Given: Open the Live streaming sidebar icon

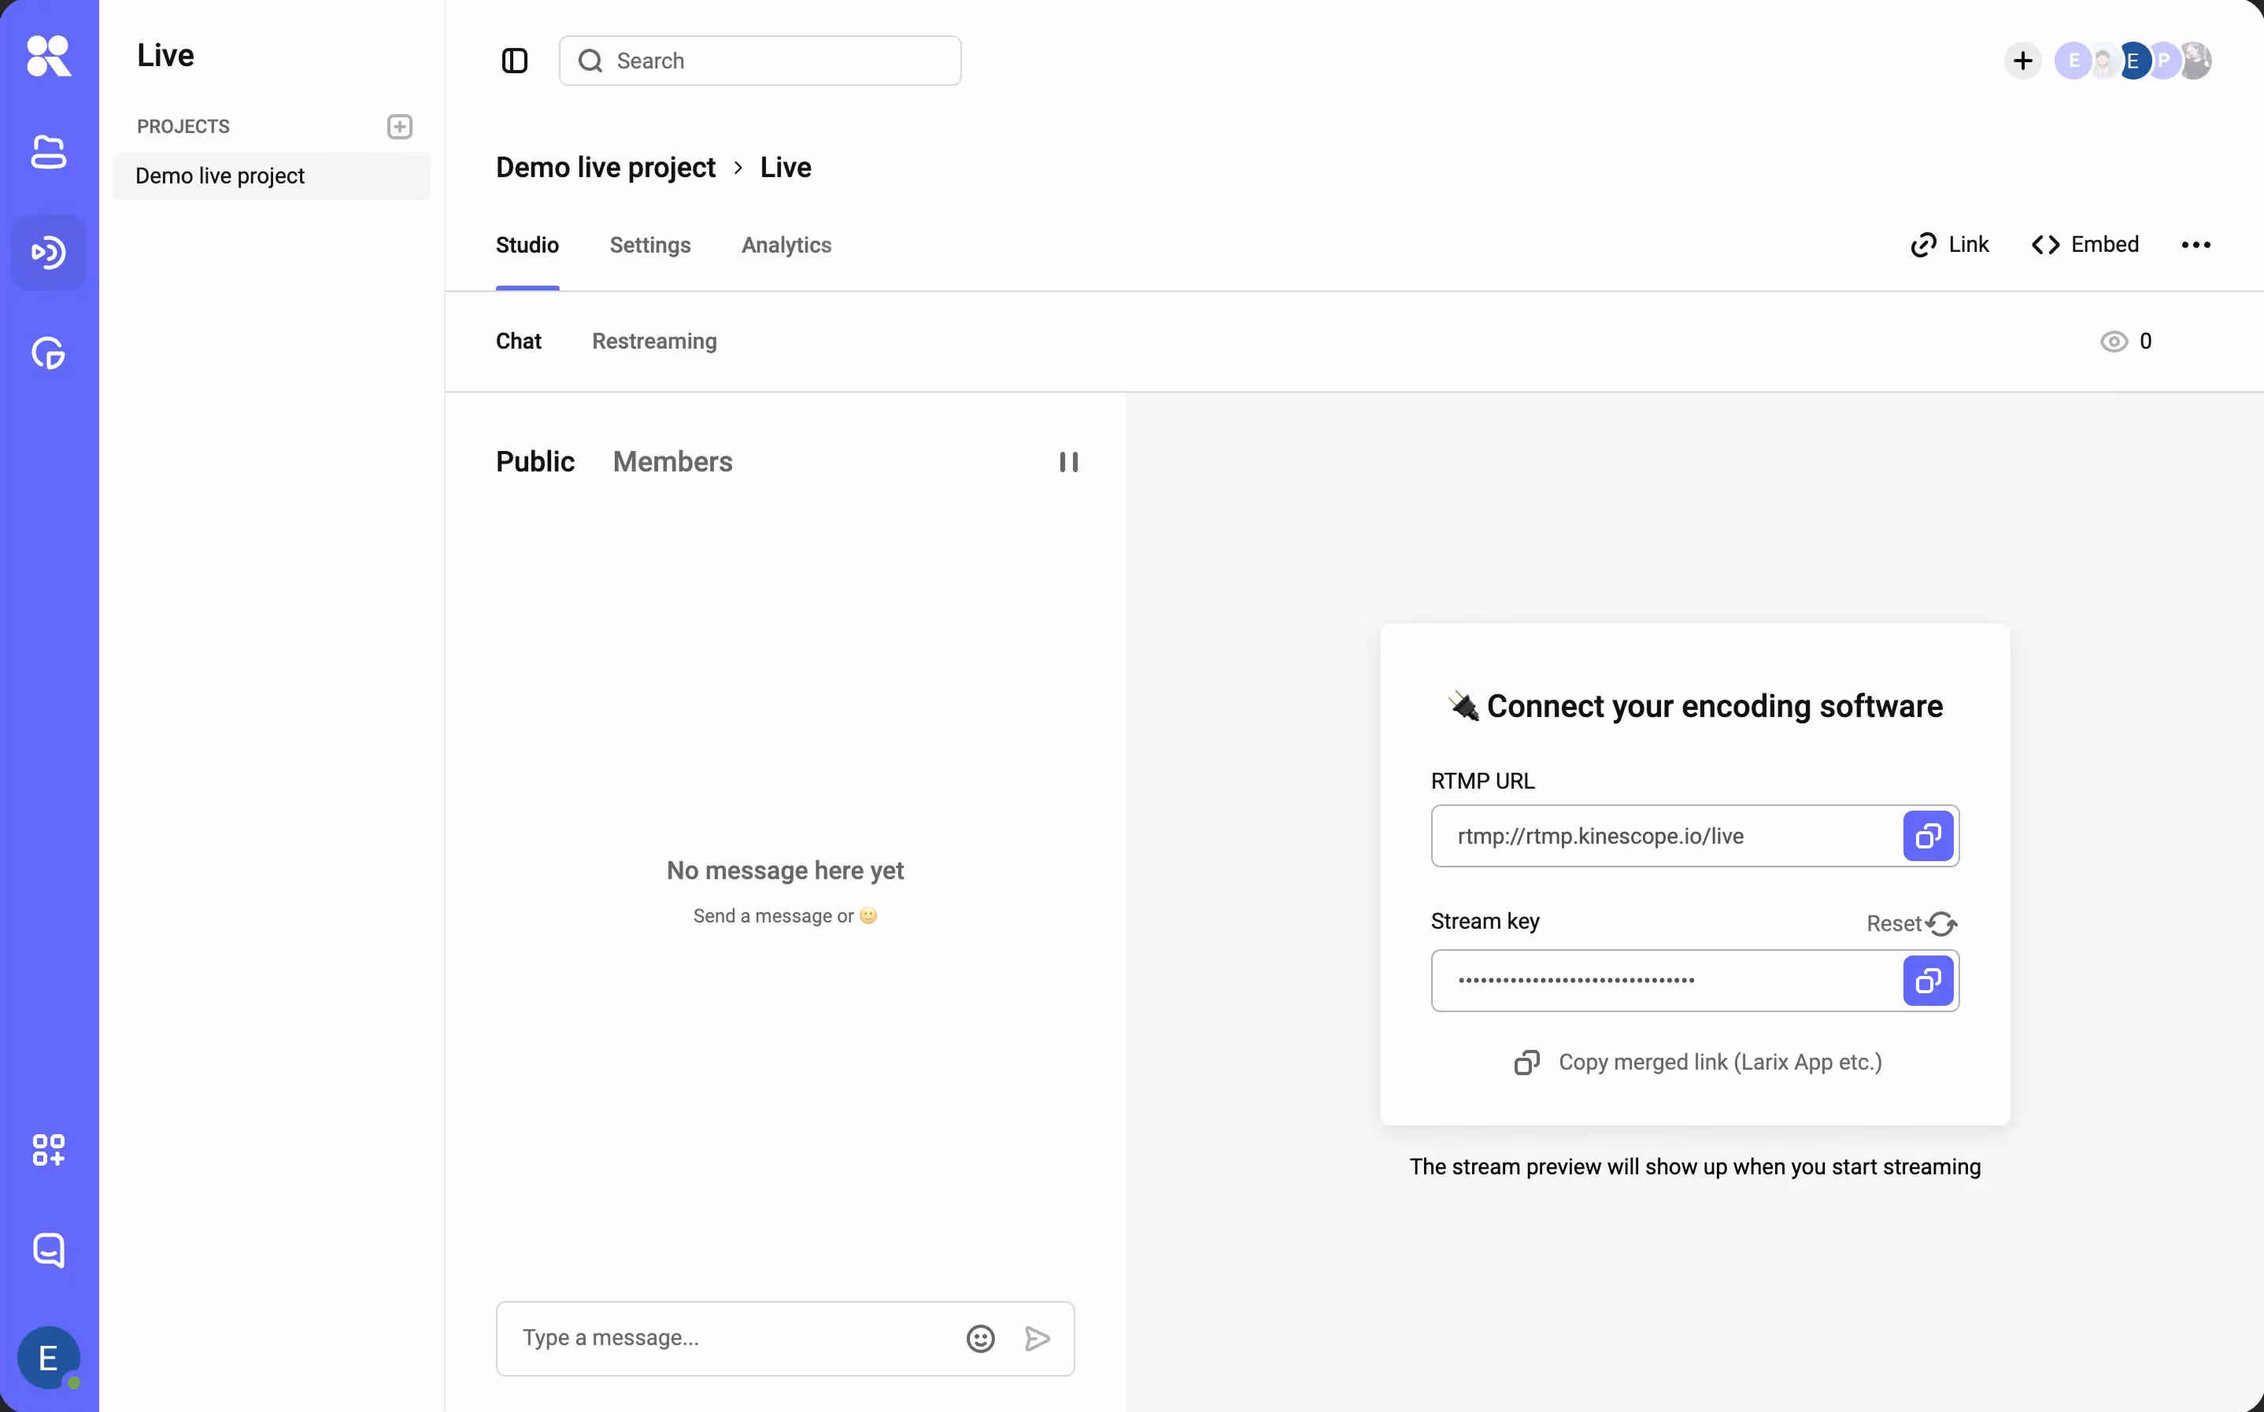Looking at the screenshot, I should pos(49,252).
